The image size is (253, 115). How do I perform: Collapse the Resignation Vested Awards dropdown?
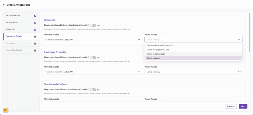(193, 40)
